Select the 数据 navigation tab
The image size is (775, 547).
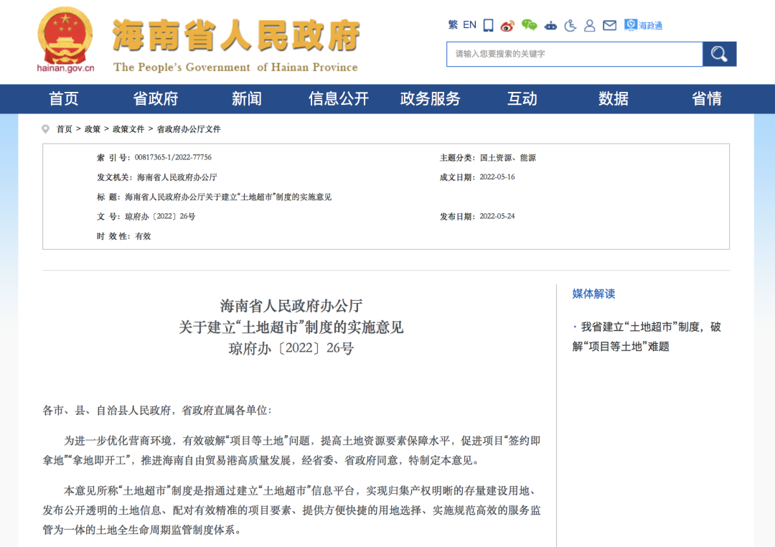(614, 99)
